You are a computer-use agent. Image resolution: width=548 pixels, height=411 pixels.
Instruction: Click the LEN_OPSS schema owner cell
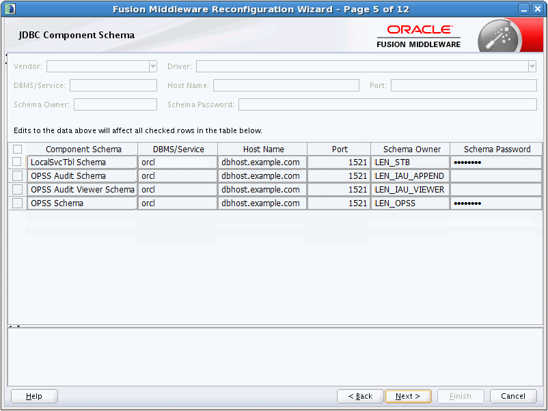point(410,203)
